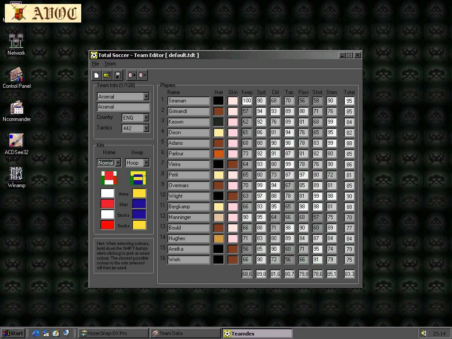Pick the Home Arms colour swatch
Image resolution: width=452 pixels, height=339 pixels.
[x=107, y=193]
